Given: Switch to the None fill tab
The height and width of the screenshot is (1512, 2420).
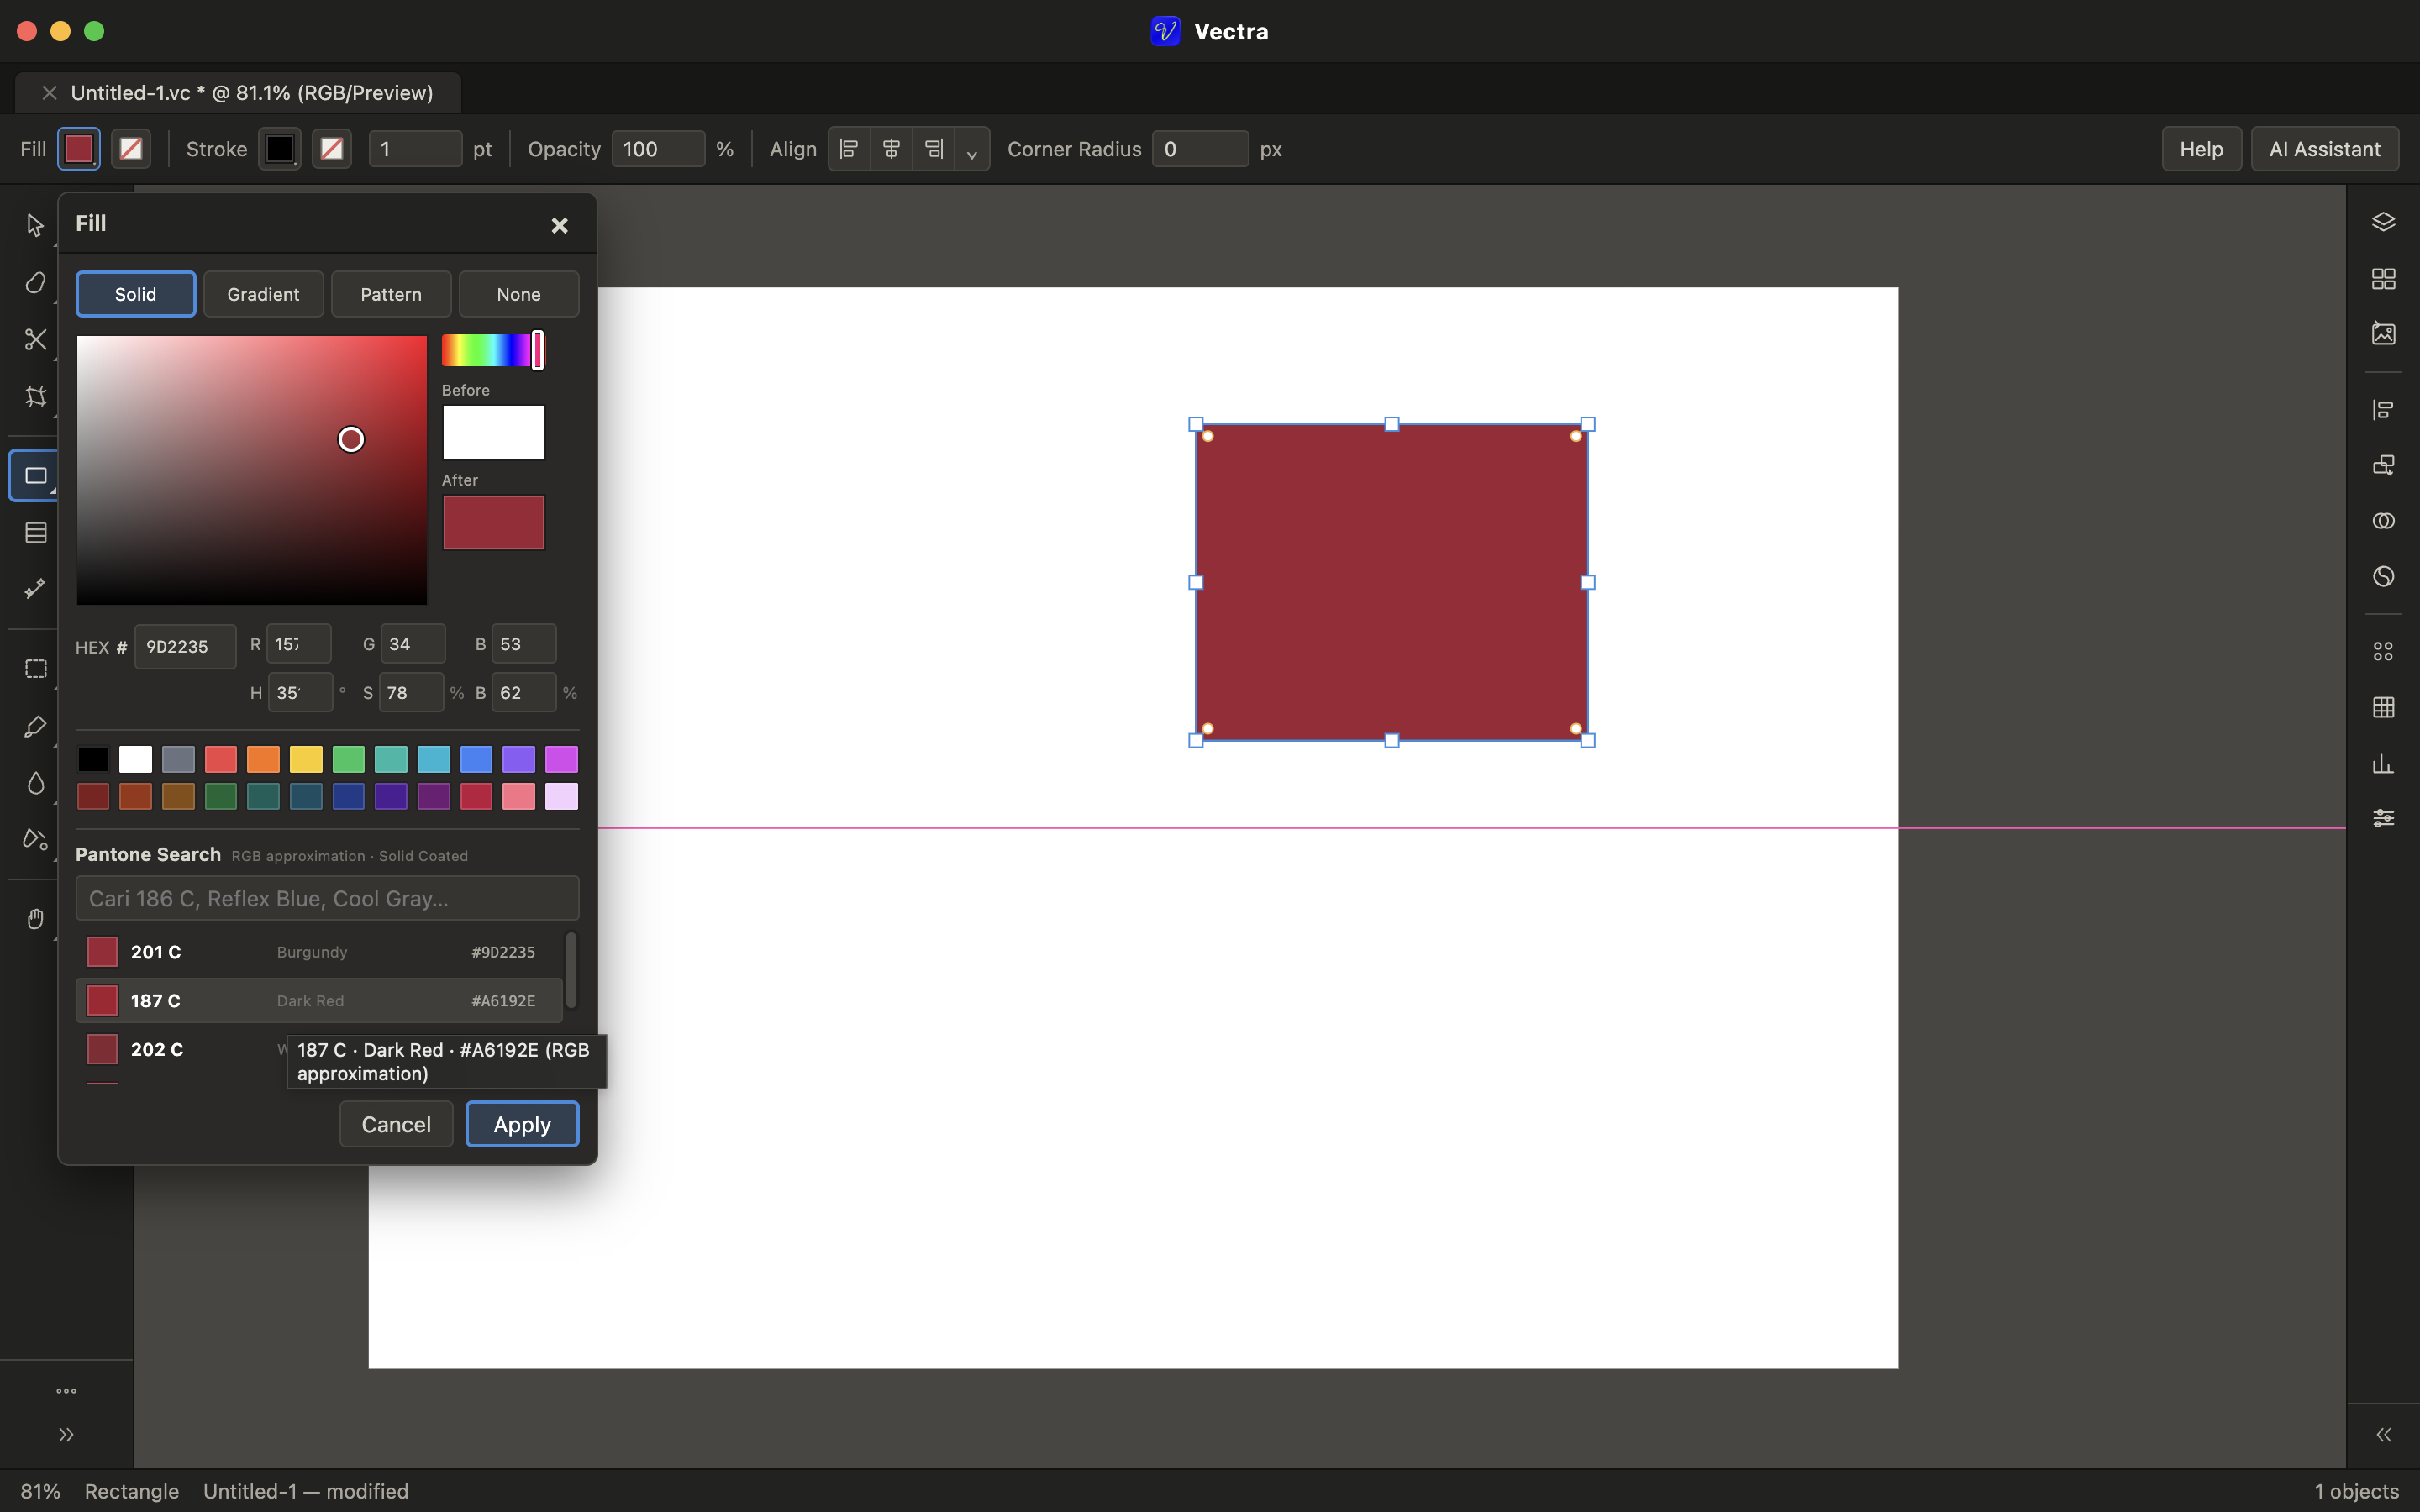Looking at the screenshot, I should [x=519, y=294].
